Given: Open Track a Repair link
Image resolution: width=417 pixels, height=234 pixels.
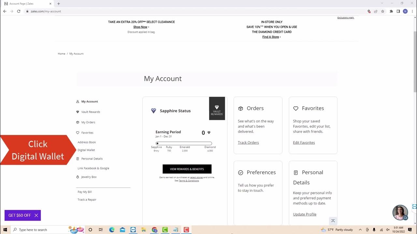Looking at the screenshot, I should coord(87,200).
